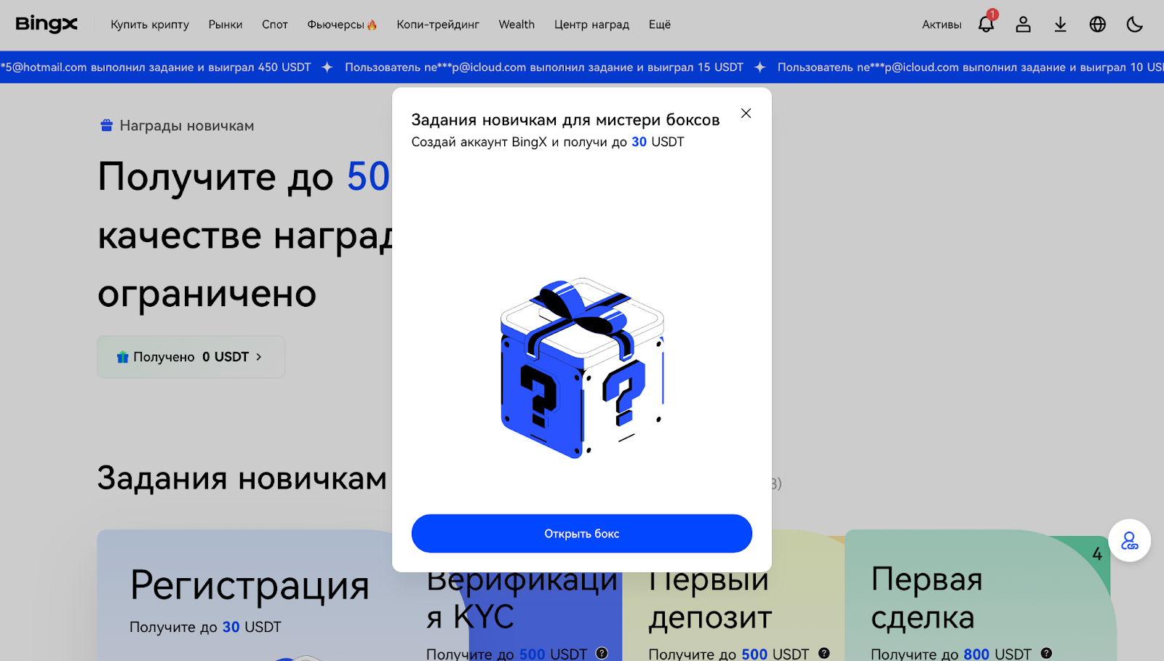
Task: Click the chevron arrow in Получено button
Action: click(x=258, y=357)
